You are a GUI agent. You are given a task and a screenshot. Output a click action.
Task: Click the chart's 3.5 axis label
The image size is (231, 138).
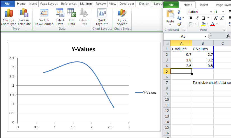(12, 58)
